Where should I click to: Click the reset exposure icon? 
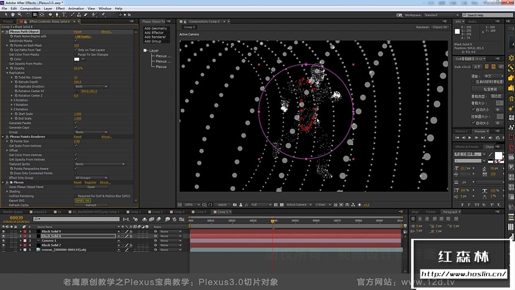[x=359, y=205]
